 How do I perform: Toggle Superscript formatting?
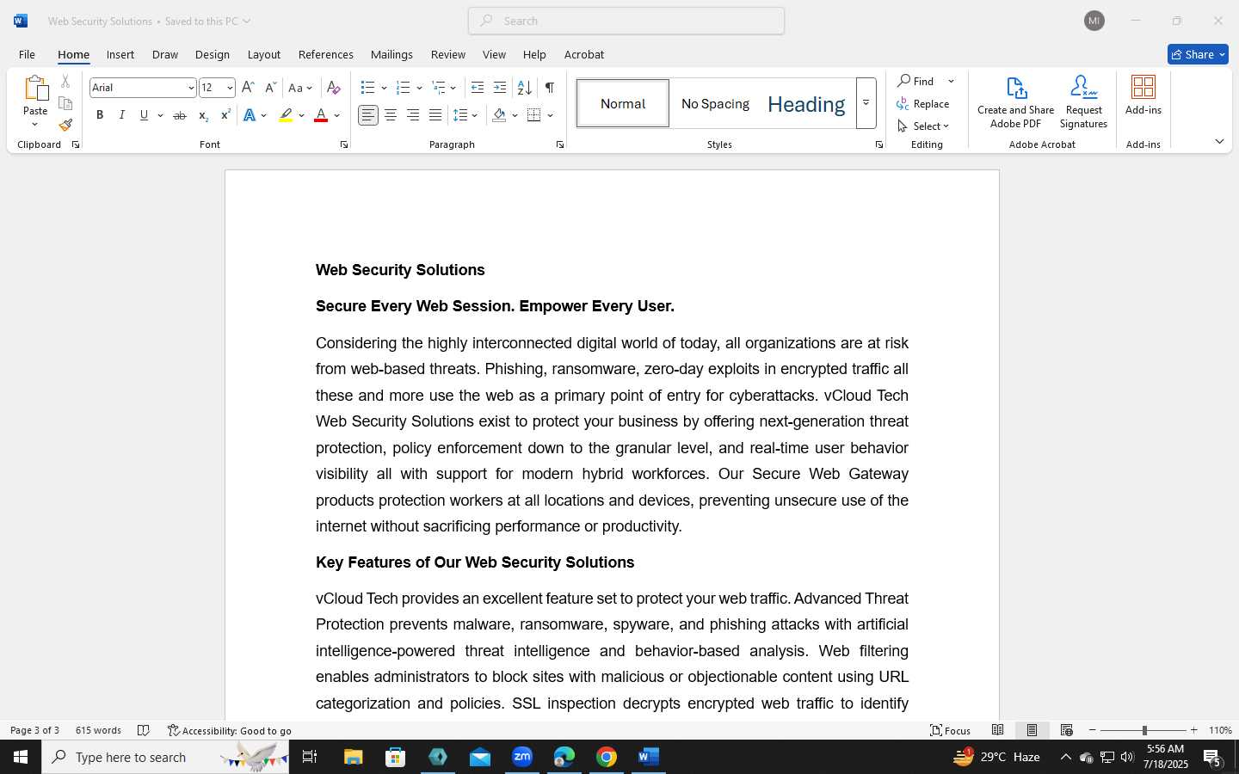(x=225, y=115)
